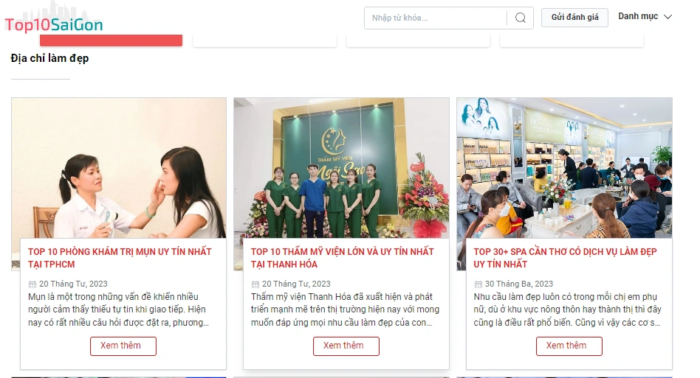
Task: Focus the Nhập từ khóa search field
Action: [435, 18]
